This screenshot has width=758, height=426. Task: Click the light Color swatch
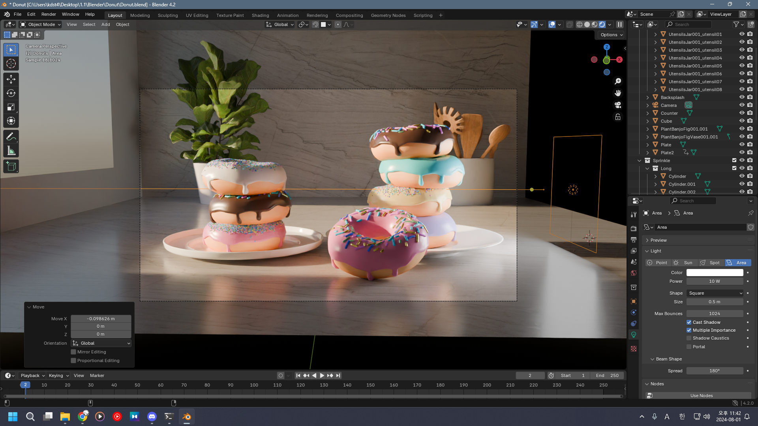715,273
